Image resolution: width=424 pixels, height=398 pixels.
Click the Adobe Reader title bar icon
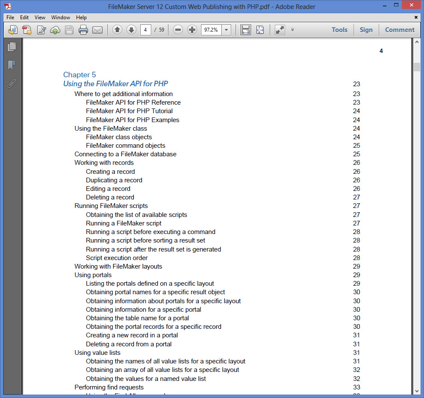pos(8,6)
